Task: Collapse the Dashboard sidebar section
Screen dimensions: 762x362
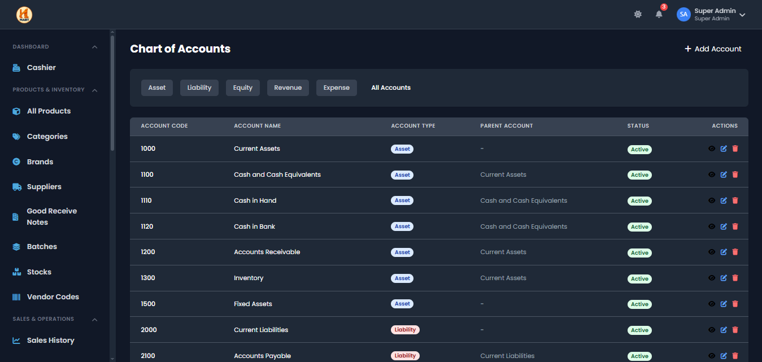Action: [x=94, y=47]
